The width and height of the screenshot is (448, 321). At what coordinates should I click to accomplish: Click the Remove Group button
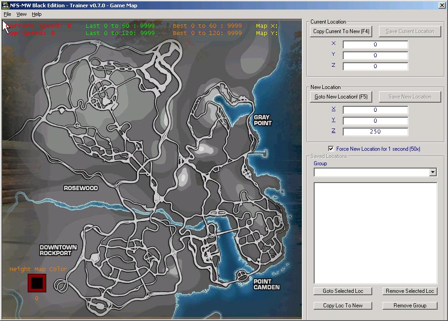(409, 306)
